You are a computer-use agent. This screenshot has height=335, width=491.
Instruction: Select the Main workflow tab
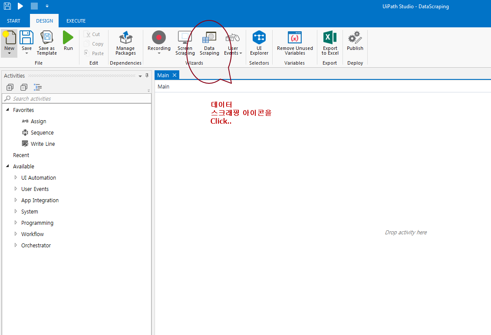coord(163,75)
